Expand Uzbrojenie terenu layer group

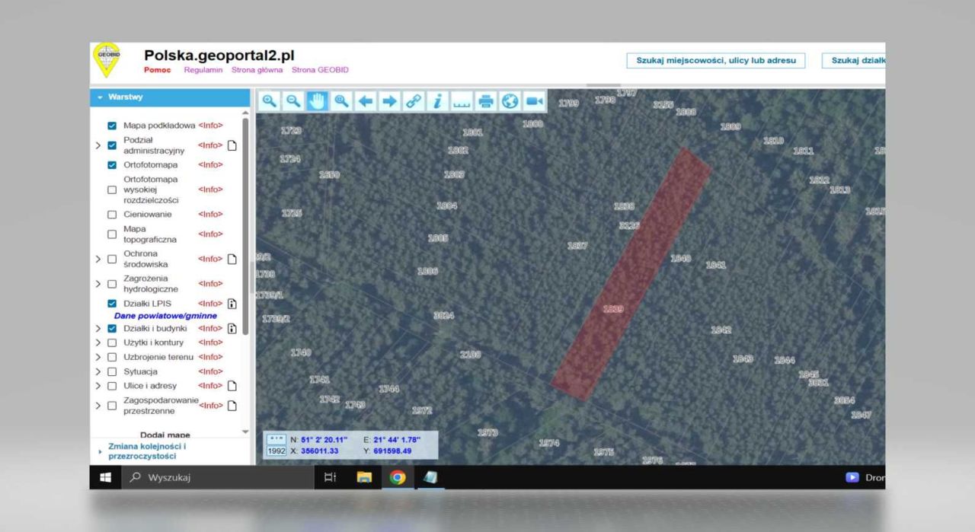98,357
